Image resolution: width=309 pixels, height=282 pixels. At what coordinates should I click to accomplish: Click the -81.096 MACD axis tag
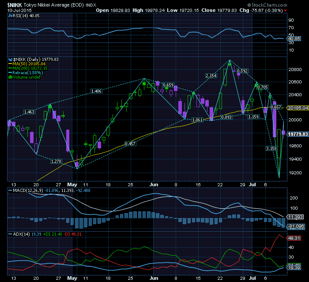coord(296,226)
